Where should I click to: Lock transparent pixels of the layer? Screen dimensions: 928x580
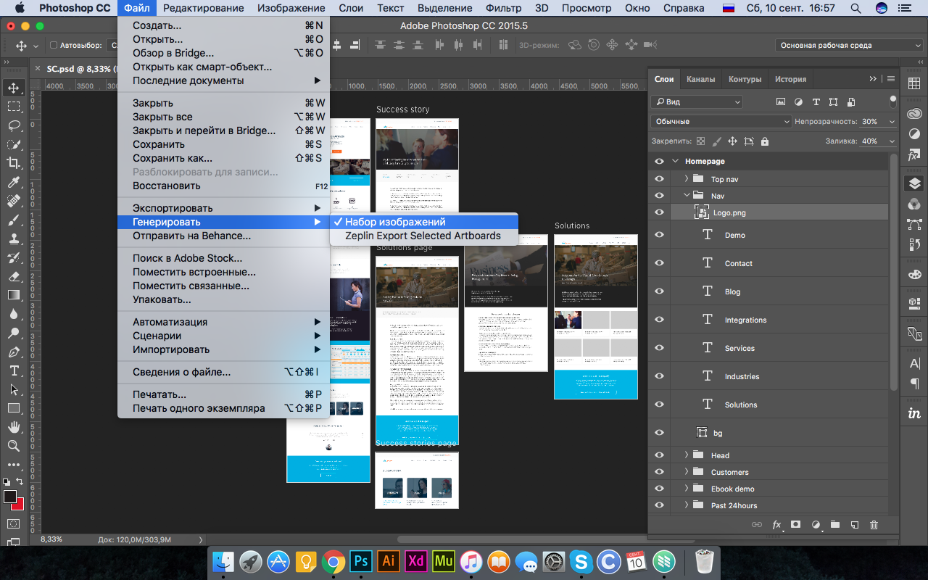(700, 141)
